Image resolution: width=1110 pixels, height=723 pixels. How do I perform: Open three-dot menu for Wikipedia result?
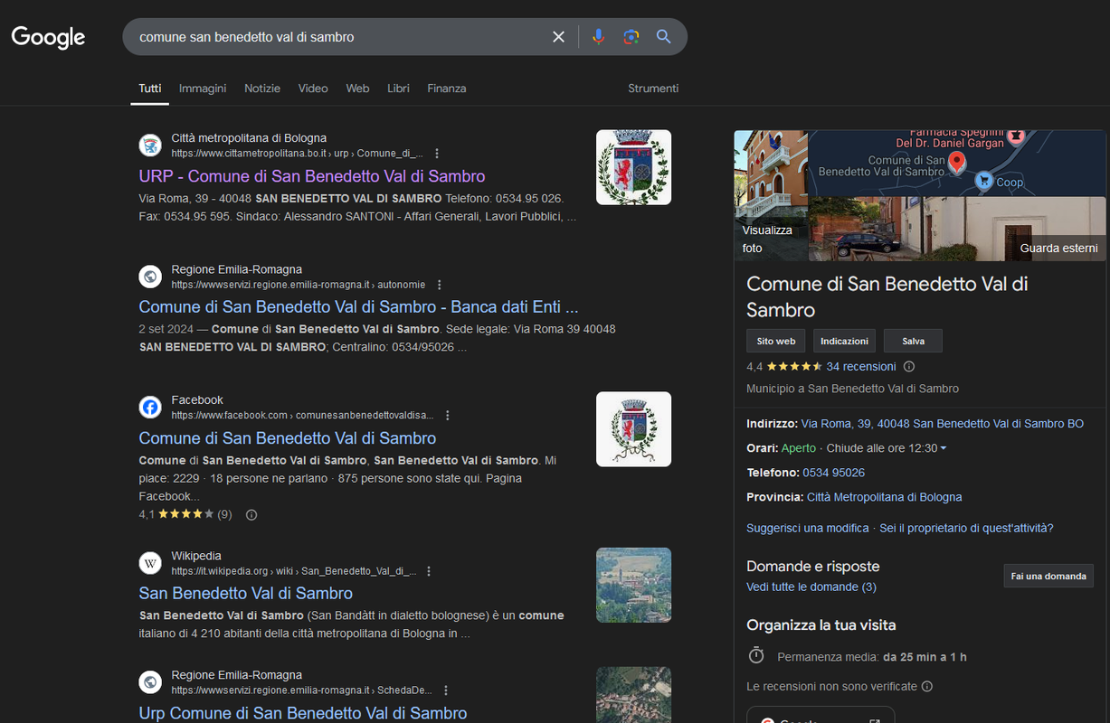click(x=429, y=571)
